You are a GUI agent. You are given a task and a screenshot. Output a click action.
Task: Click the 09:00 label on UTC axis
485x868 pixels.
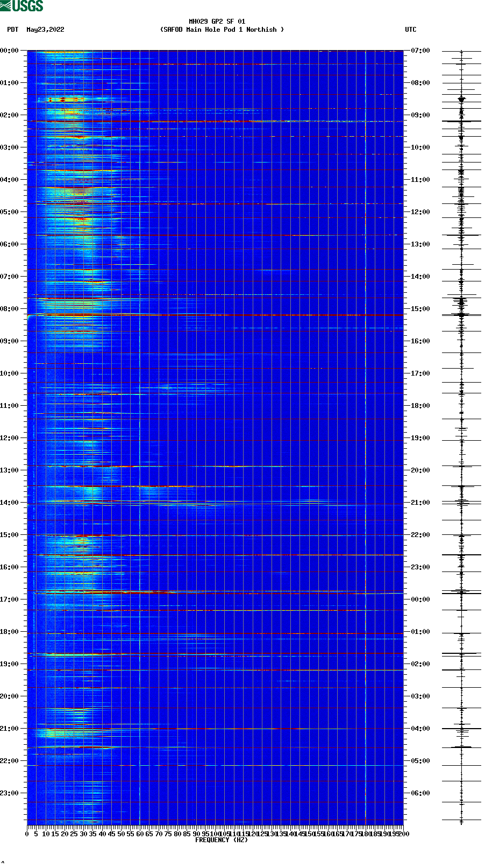click(420, 115)
